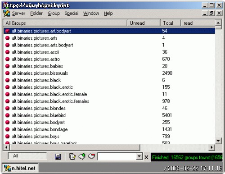
Task: Click the total value 1431
Action: pos(167,129)
